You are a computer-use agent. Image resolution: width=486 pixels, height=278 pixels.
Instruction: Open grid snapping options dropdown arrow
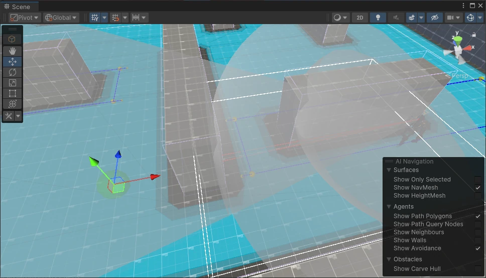click(125, 18)
